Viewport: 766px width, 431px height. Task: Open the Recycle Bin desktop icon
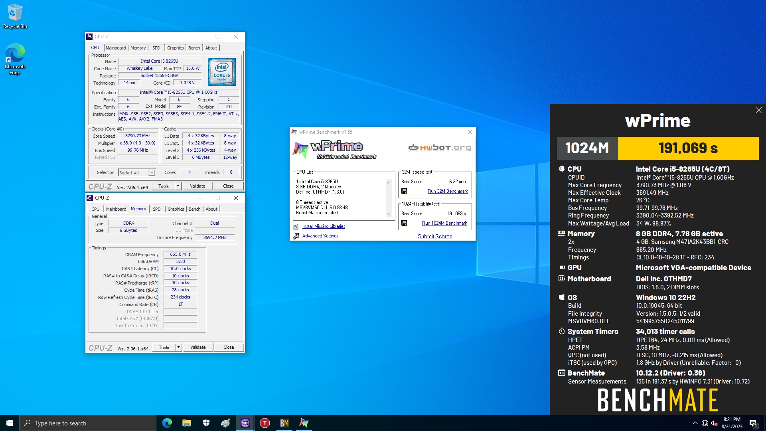tap(15, 16)
